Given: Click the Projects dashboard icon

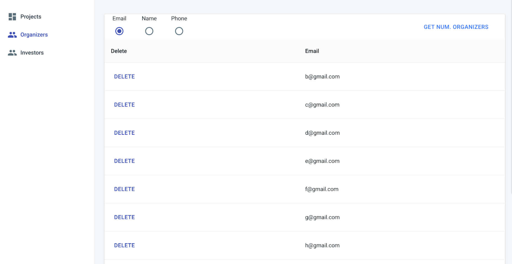Looking at the screenshot, I should (x=12, y=17).
